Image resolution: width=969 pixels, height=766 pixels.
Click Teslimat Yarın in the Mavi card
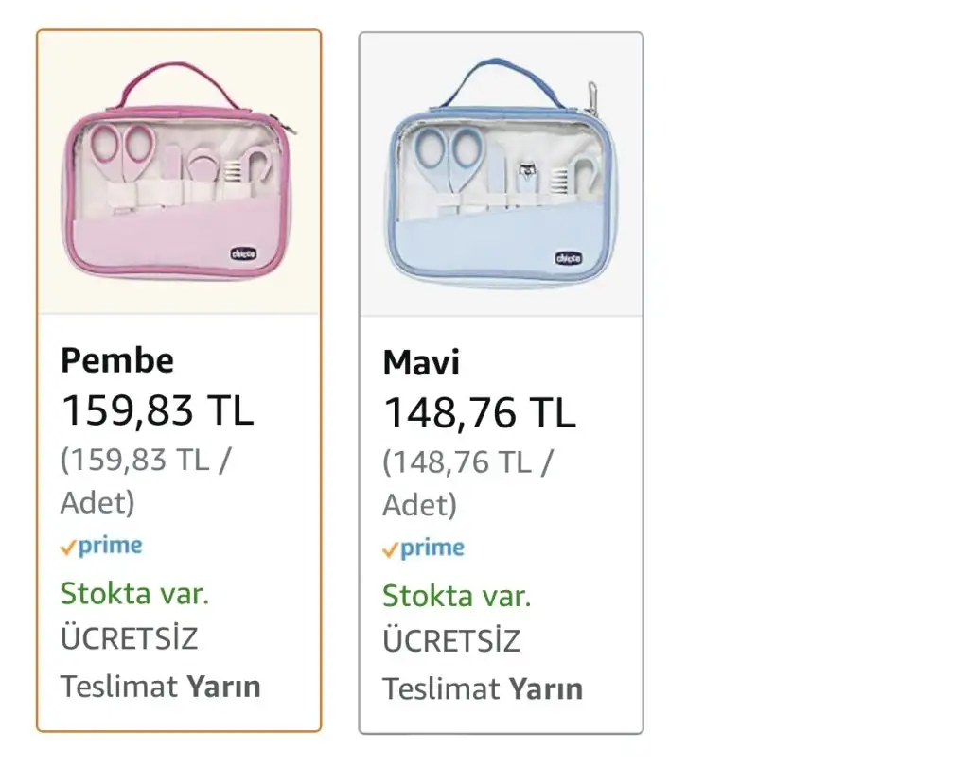pos(483,689)
